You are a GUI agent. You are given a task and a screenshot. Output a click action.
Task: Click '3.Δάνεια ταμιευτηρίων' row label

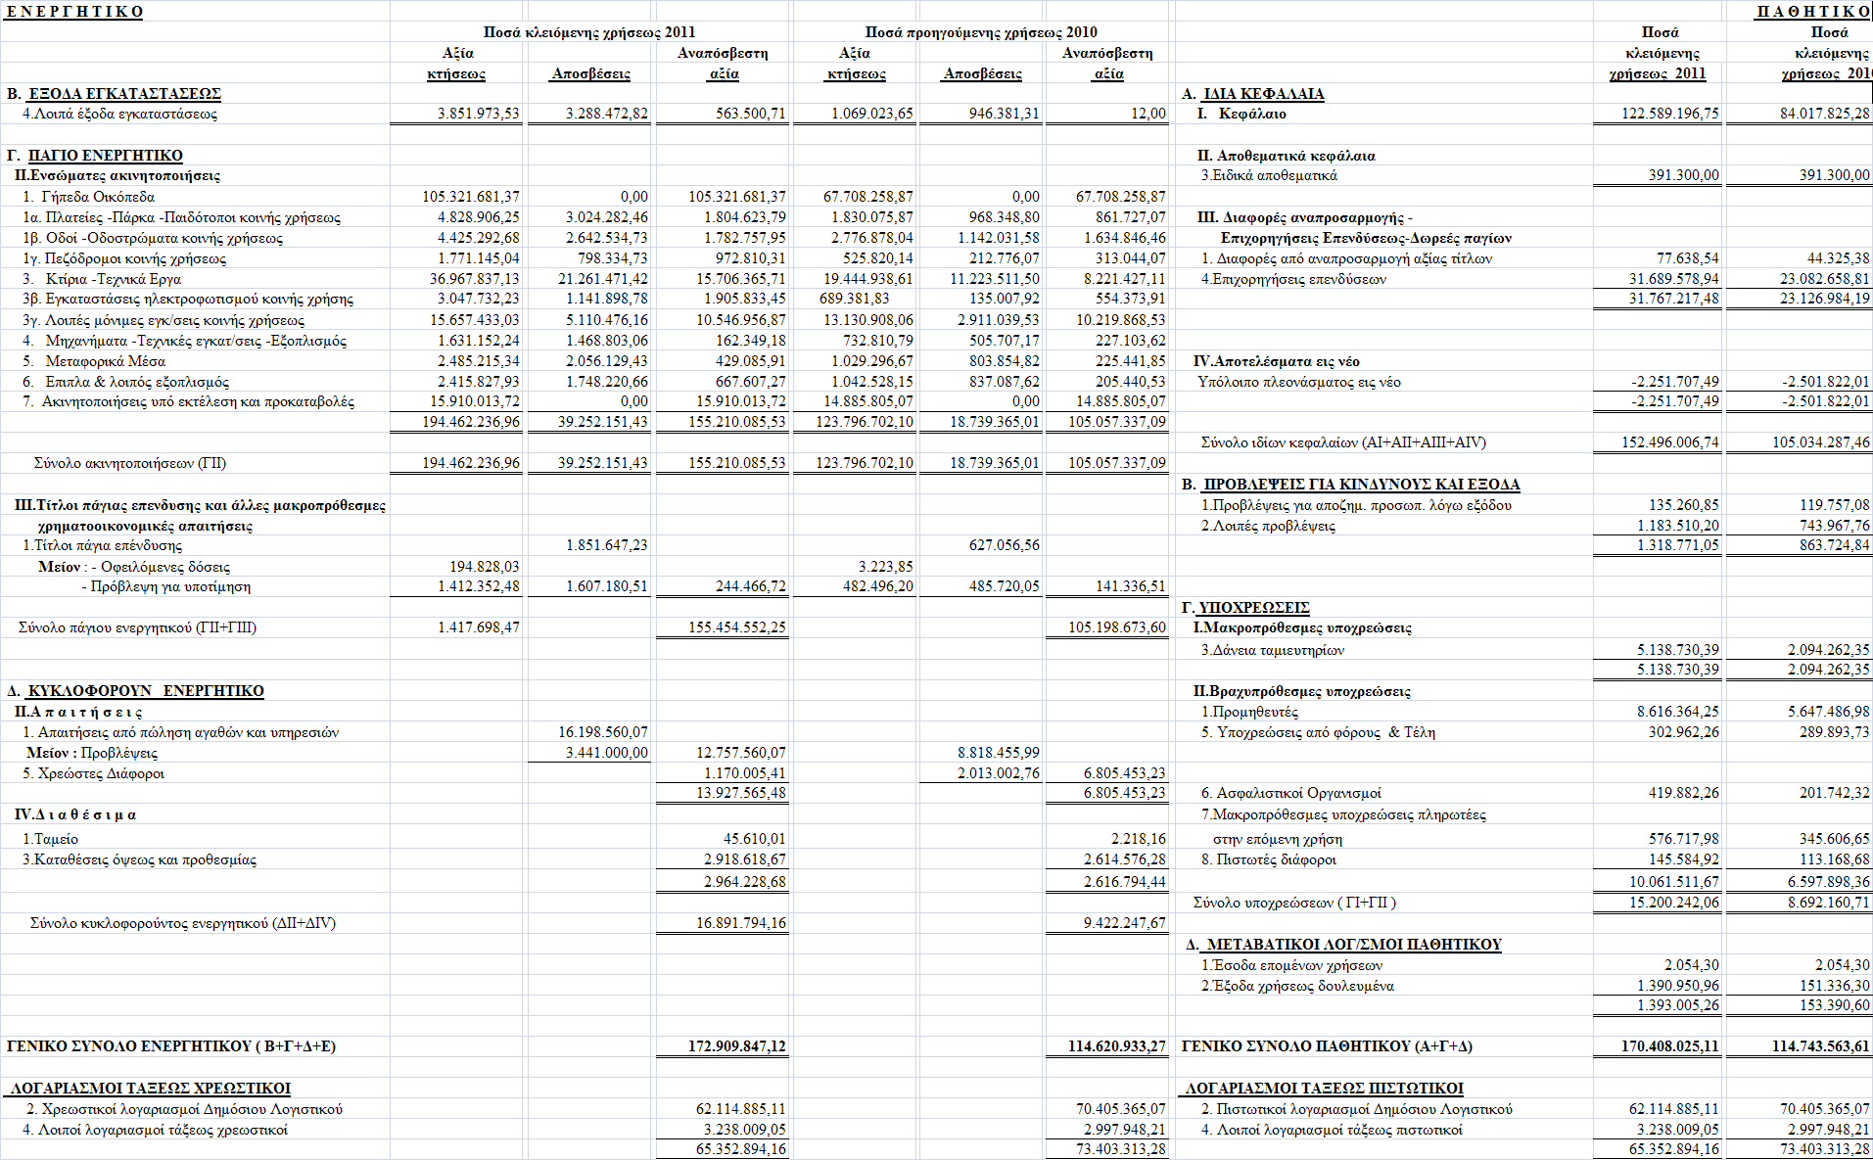tap(1273, 650)
